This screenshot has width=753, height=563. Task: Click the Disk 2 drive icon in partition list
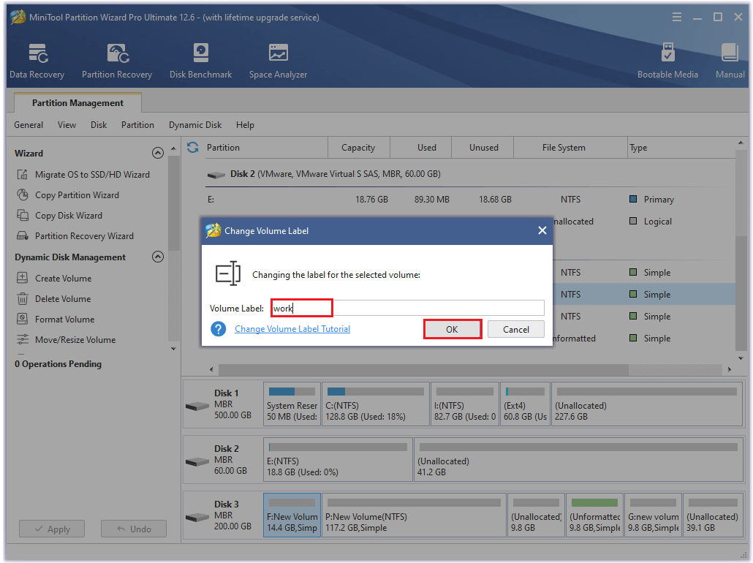pyautogui.click(x=216, y=175)
